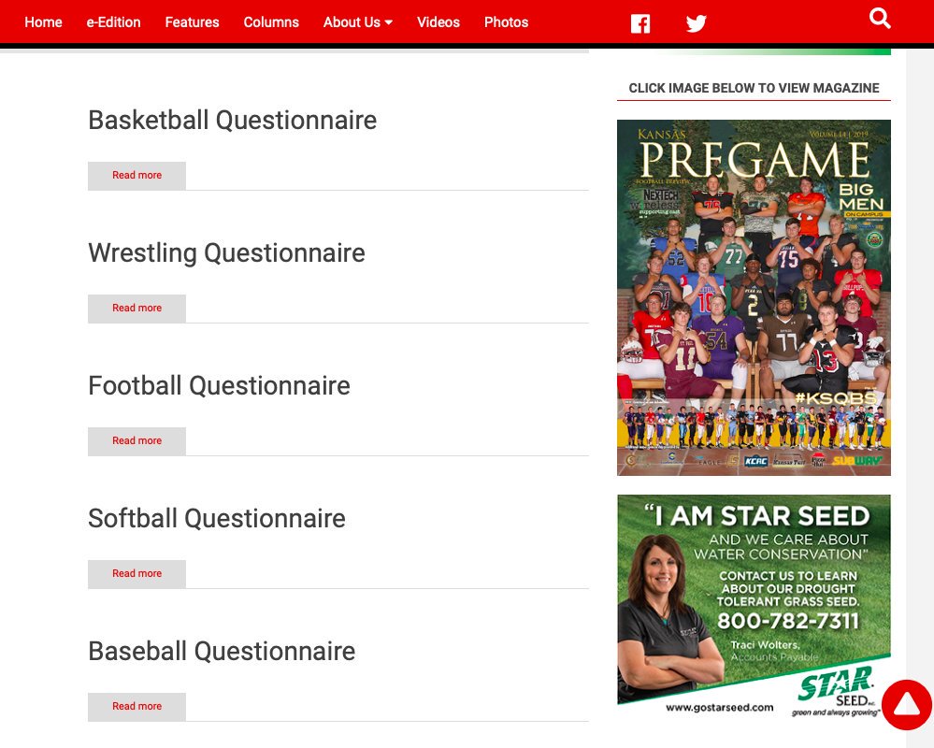Click the red scroll-to-top arrow
Viewport: 934px width, 748px height.
[906, 706]
